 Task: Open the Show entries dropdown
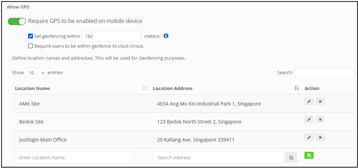pyautogui.click(x=36, y=73)
